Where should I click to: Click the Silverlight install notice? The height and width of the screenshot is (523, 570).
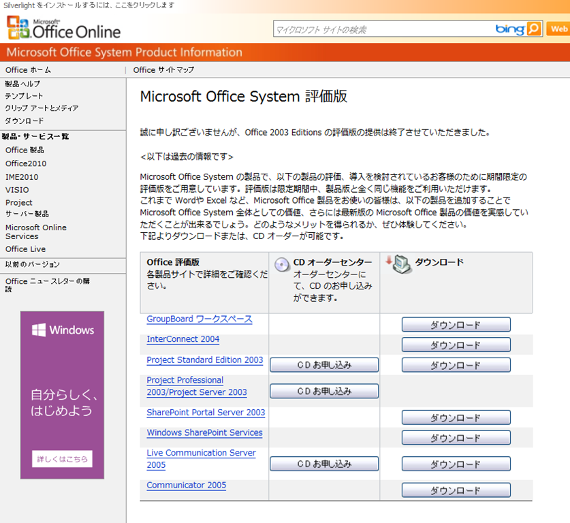(x=89, y=5)
